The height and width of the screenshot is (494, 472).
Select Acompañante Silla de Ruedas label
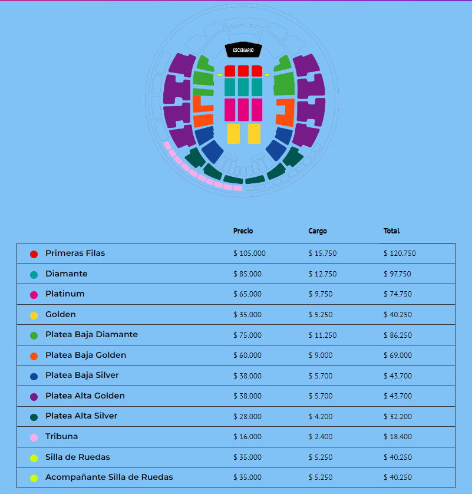109,477
